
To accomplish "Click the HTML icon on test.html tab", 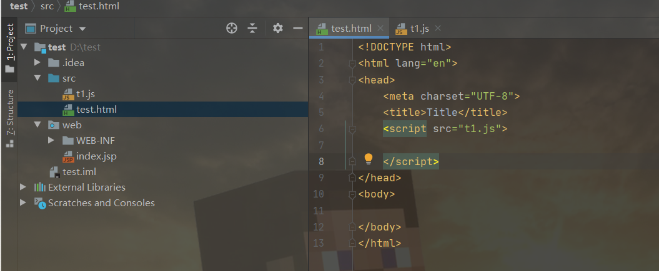I will [322, 29].
